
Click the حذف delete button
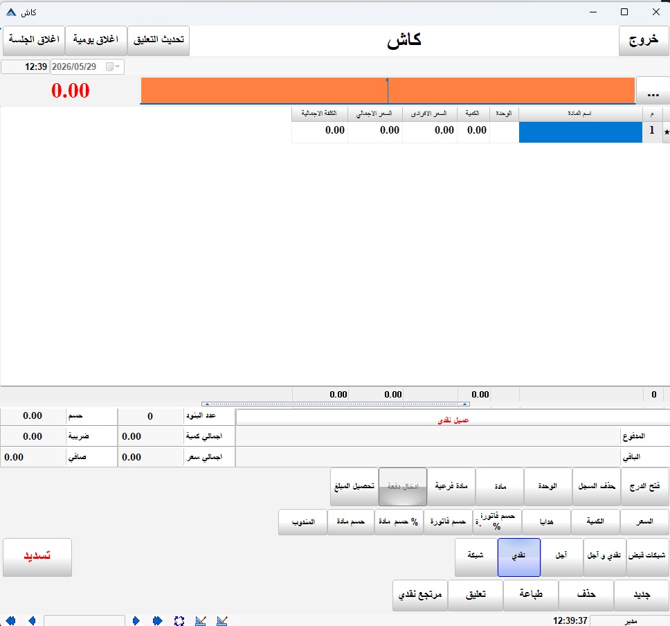[x=586, y=596]
